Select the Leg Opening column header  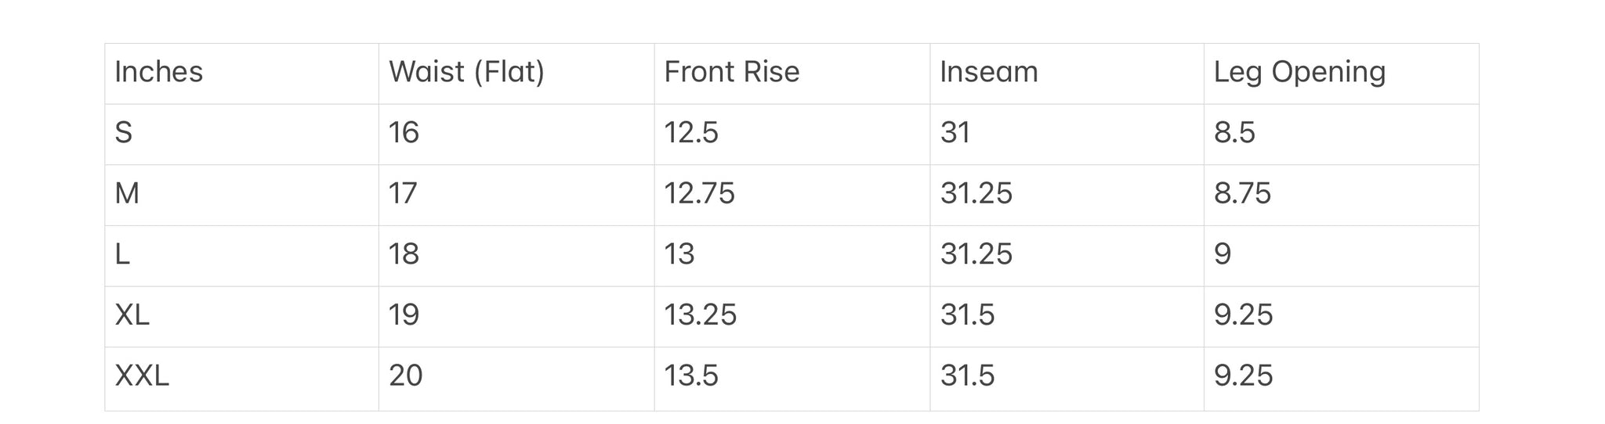click(1299, 72)
